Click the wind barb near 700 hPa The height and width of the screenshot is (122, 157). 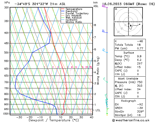[x=105, y=80]
